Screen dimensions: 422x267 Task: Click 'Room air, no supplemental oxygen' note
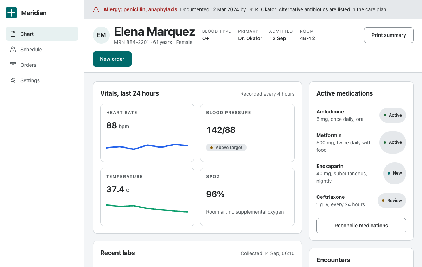coord(245,212)
